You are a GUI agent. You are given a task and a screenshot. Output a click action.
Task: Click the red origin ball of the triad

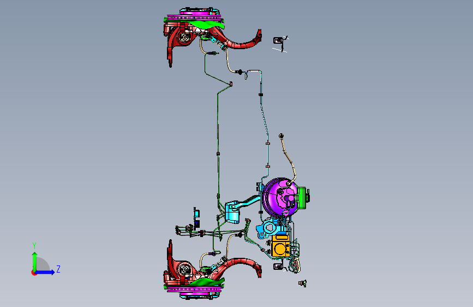[34, 273]
